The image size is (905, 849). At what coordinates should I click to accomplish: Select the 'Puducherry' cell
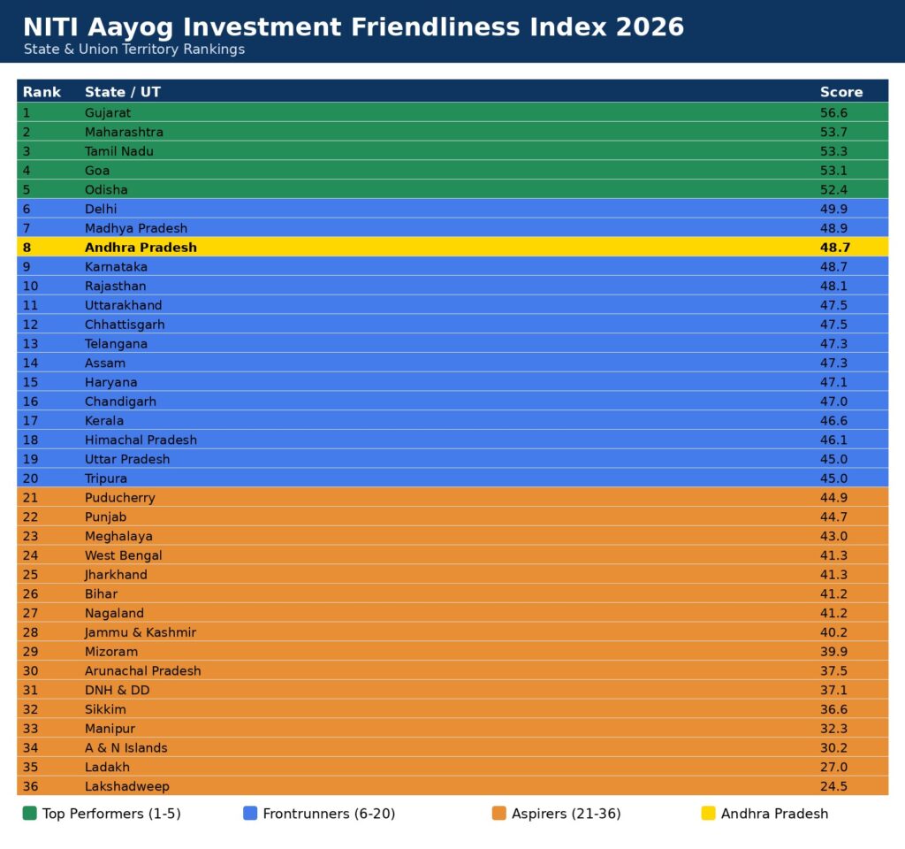[x=120, y=498]
